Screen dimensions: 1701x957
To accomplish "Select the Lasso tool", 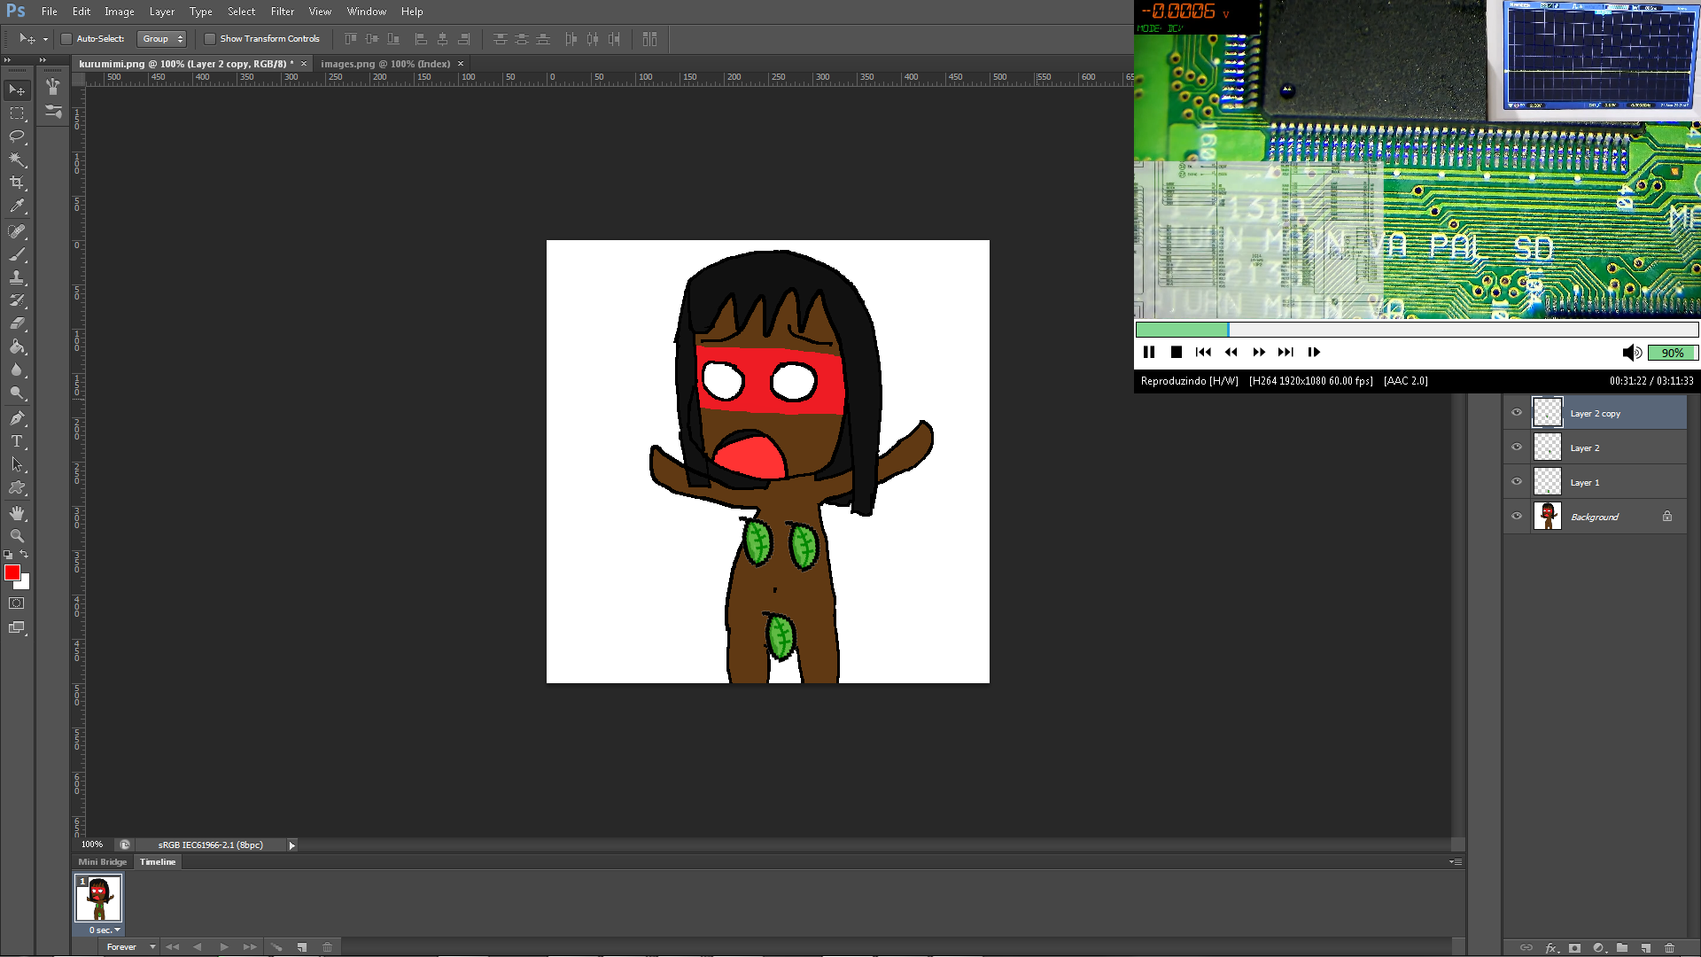I will point(17,136).
